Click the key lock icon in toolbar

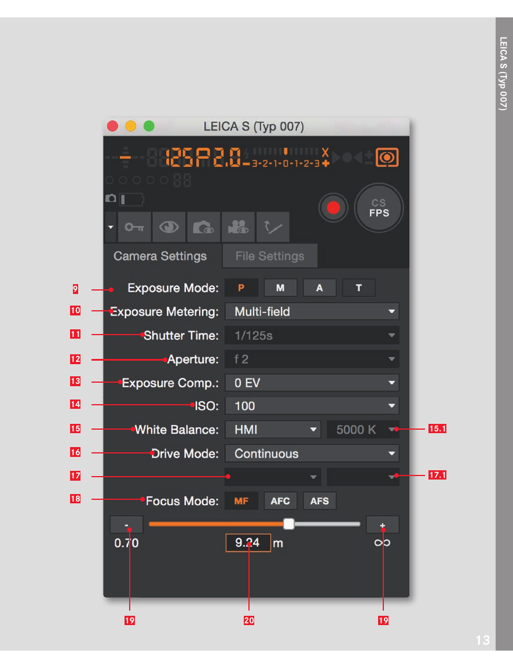tap(134, 227)
